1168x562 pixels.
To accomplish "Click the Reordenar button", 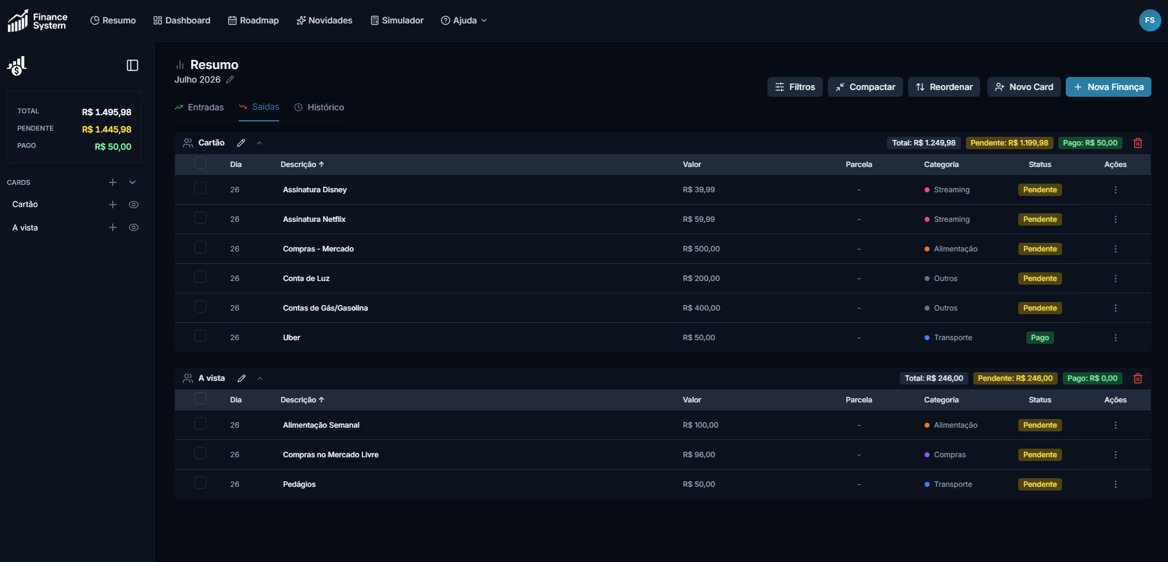I will pos(944,87).
